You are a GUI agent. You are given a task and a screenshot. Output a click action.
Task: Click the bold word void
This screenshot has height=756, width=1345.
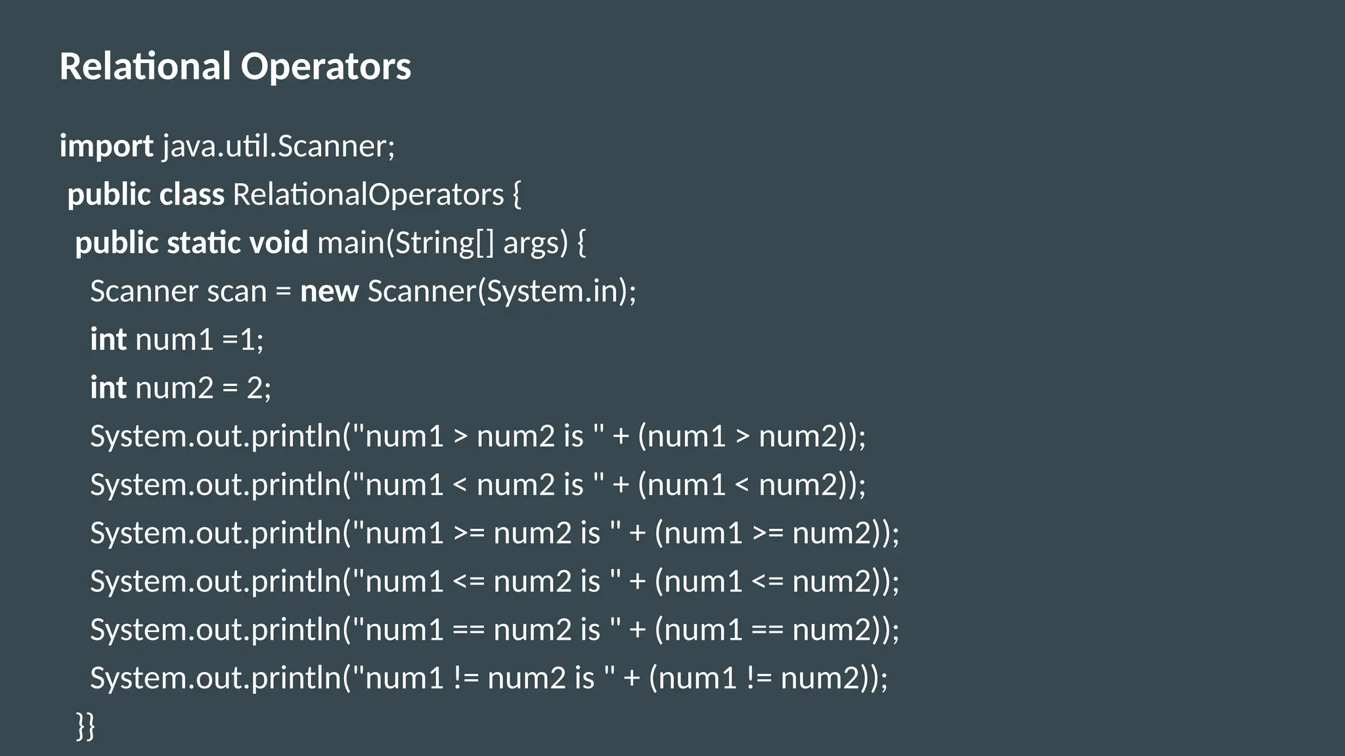click(278, 243)
